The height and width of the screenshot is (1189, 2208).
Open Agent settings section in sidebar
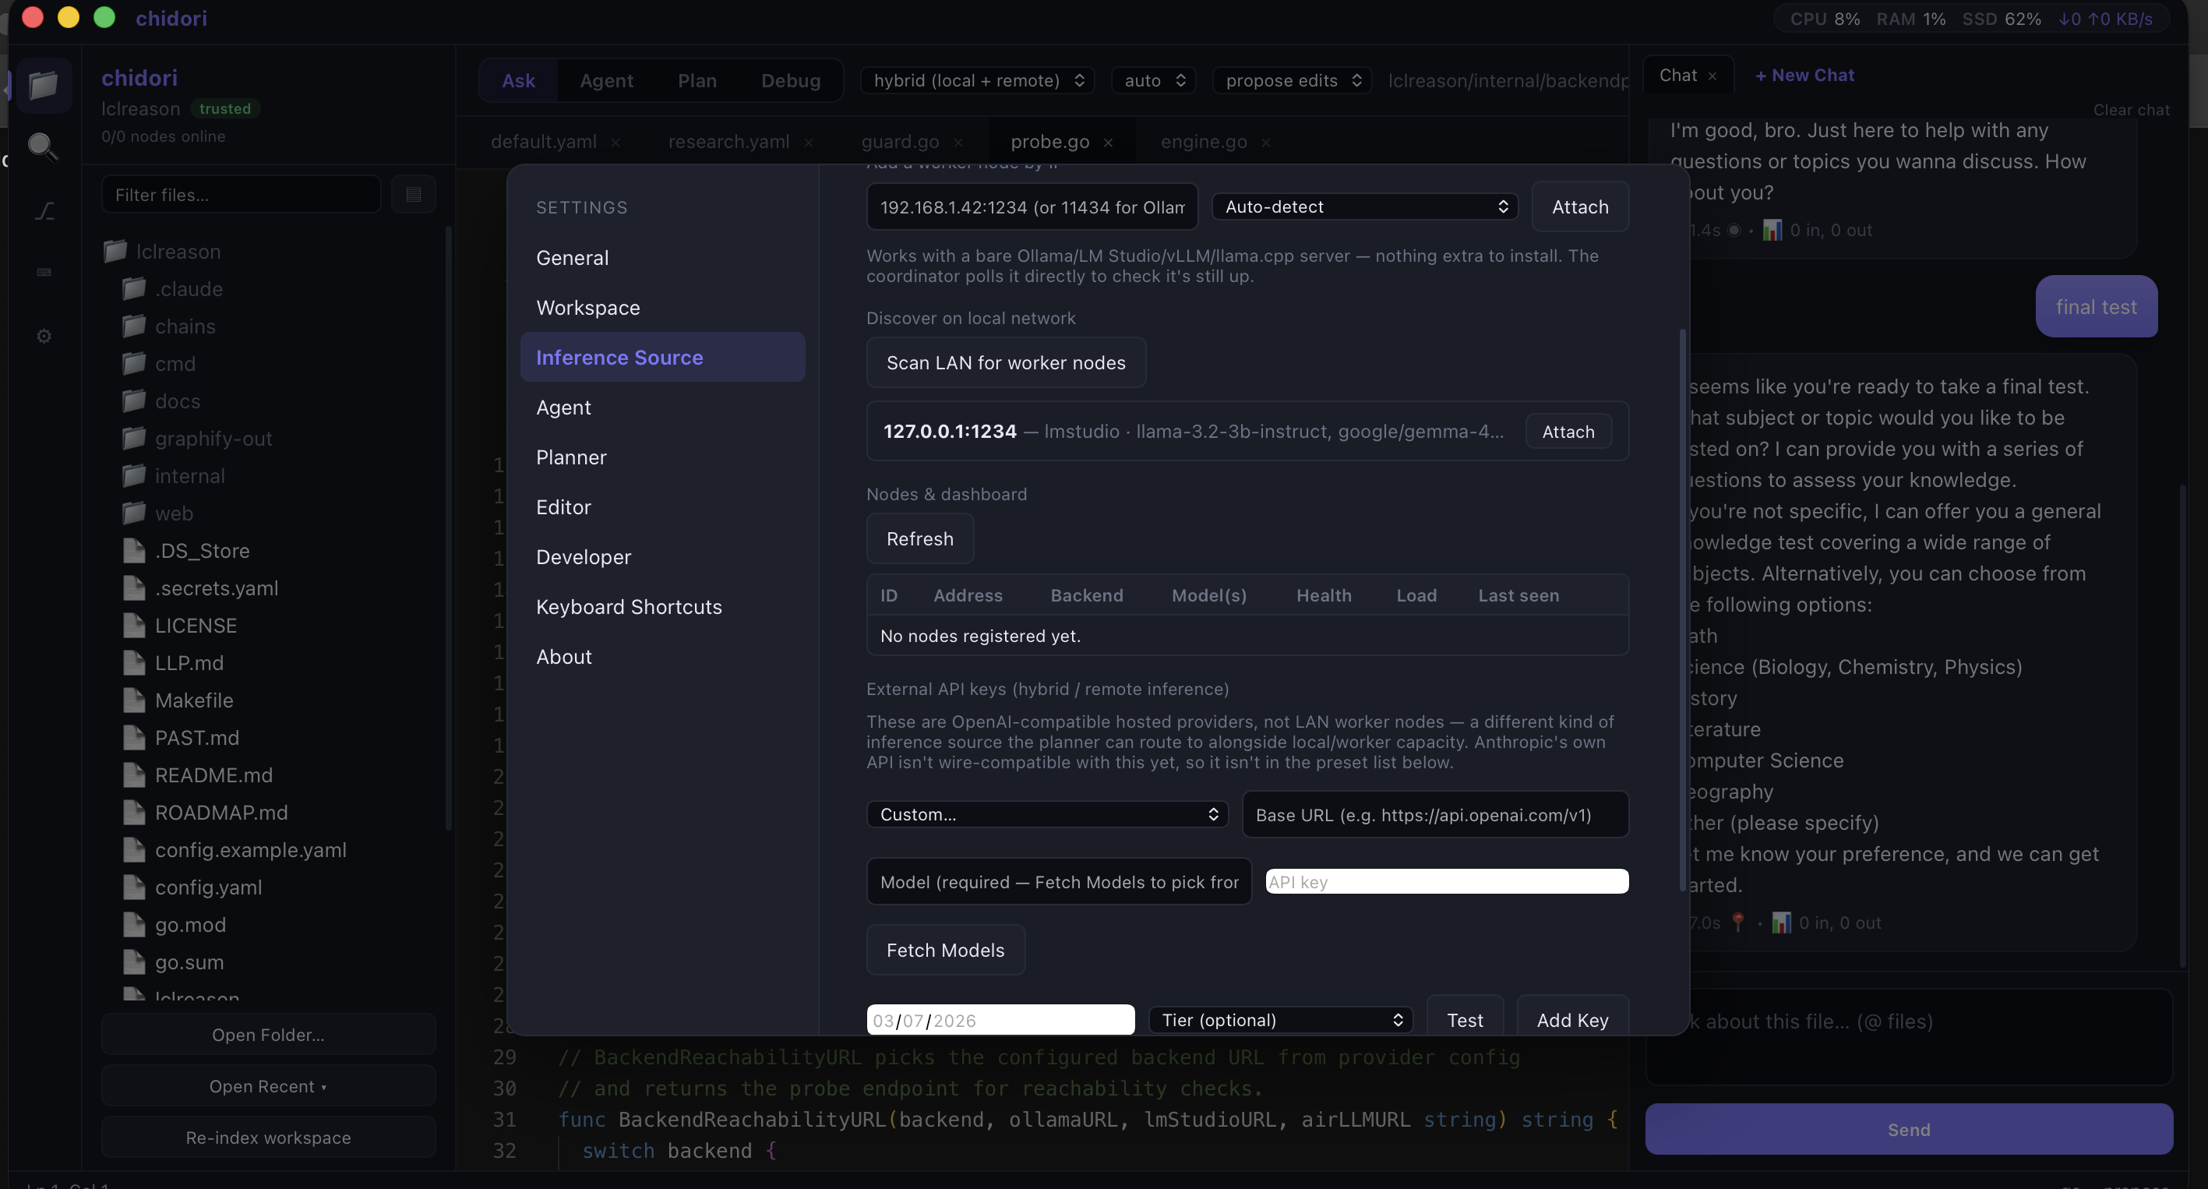pyautogui.click(x=662, y=408)
